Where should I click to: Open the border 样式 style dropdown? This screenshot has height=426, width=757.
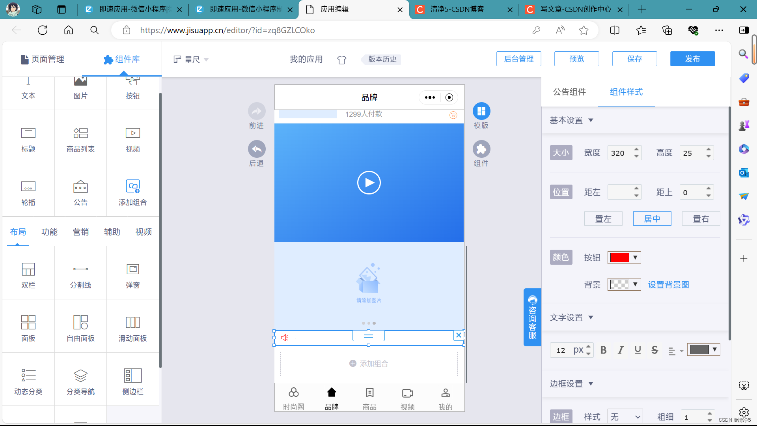pyautogui.click(x=625, y=417)
